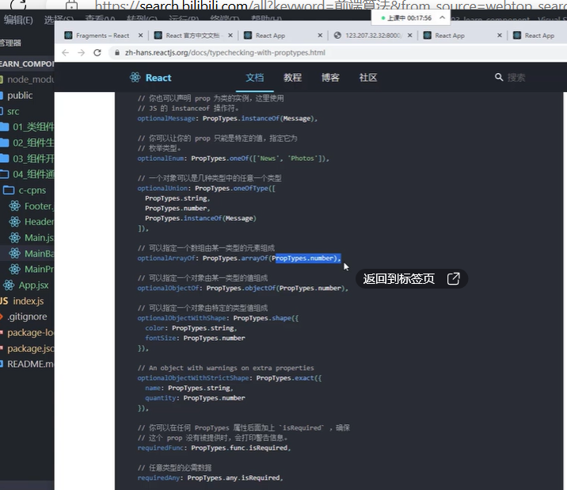Viewport: 567px width, 490px height.
Task: Collapse the src folder in VS Code
Action: 27,111
